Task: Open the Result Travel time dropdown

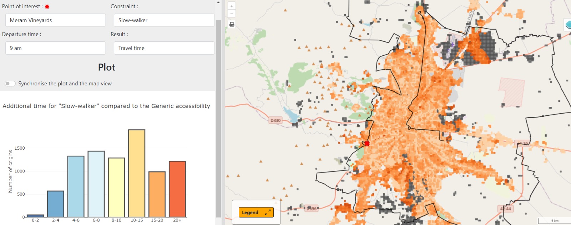Action: 164,48
